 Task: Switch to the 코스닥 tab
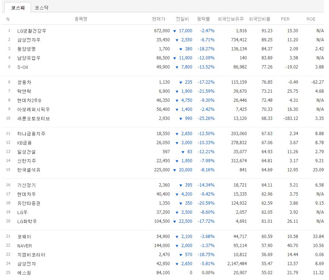click(42, 8)
